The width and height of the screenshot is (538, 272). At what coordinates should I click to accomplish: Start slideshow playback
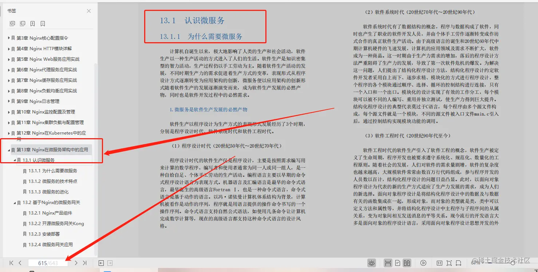point(423,263)
